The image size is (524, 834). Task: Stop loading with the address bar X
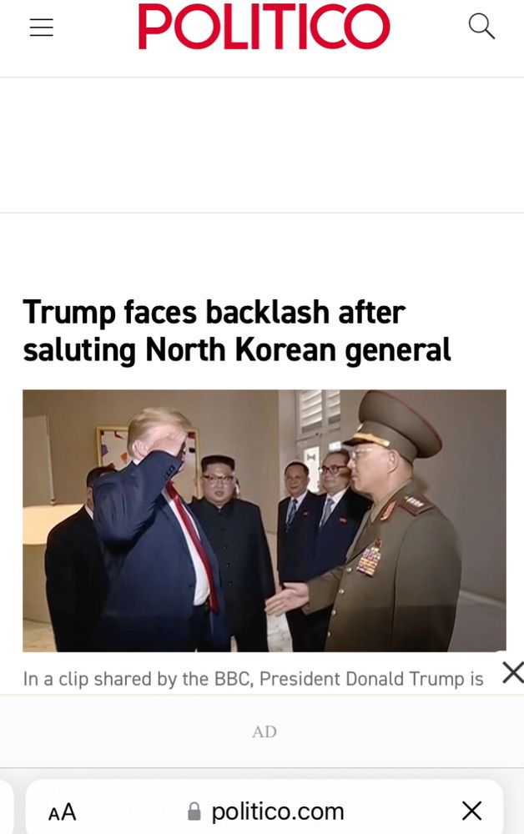click(472, 811)
